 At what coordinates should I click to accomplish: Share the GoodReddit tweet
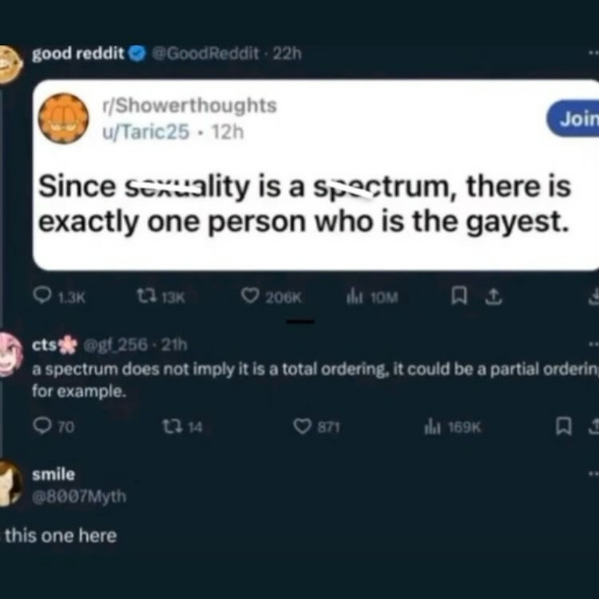click(x=493, y=297)
